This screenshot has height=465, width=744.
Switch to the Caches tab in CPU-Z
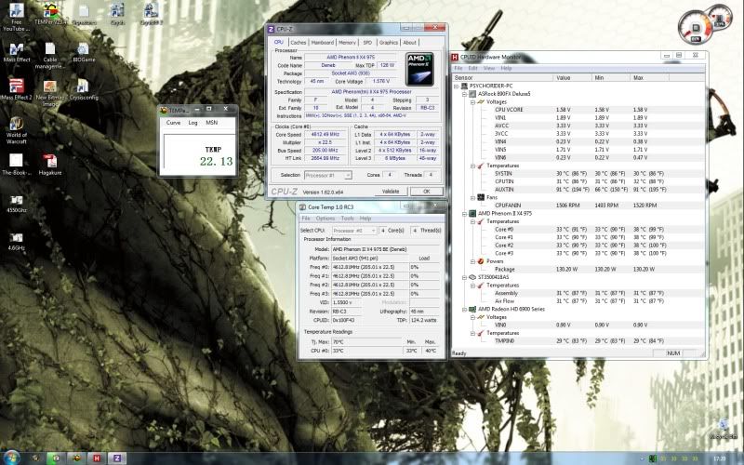pyautogui.click(x=299, y=42)
